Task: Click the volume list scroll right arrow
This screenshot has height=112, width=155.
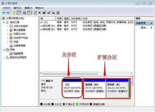Action: coord(132,73)
